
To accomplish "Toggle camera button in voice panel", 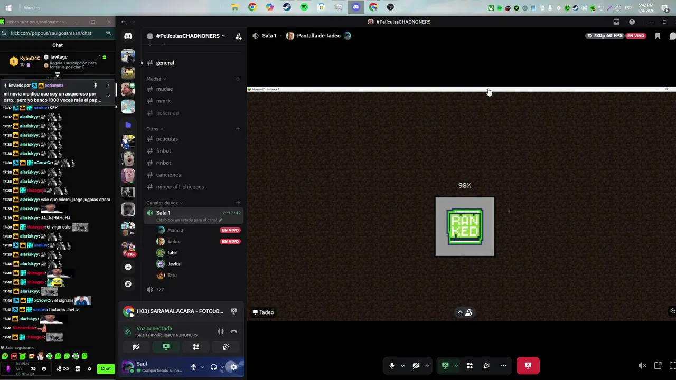I will point(136,347).
